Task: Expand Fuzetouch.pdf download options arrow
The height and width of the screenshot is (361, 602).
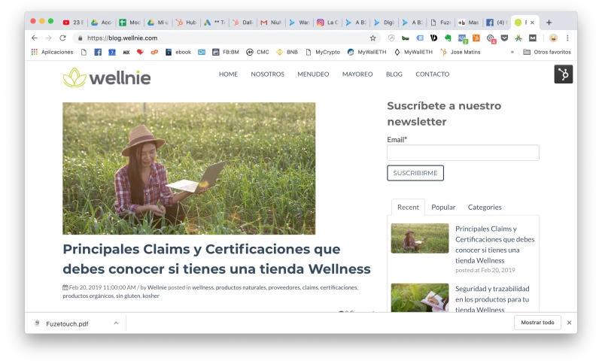Action: pos(116,323)
